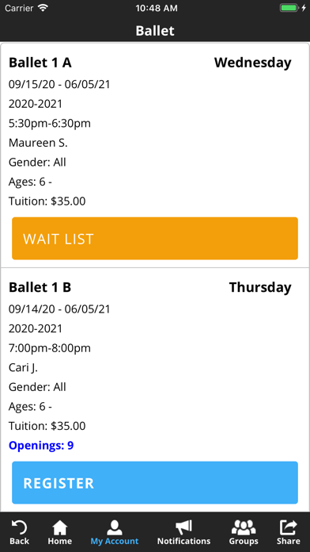This screenshot has height=552, width=310.
Task: Tap the Thursday day label
Action: 260,287
